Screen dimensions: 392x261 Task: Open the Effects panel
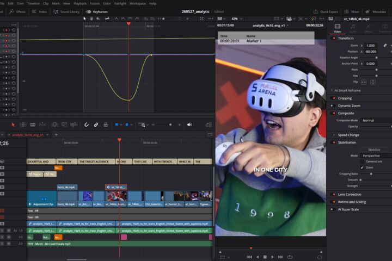pyautogui.click(x=17, y=12)
